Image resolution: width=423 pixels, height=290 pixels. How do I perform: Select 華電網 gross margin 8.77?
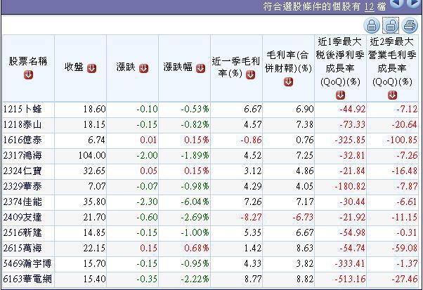tap(253, 279)
